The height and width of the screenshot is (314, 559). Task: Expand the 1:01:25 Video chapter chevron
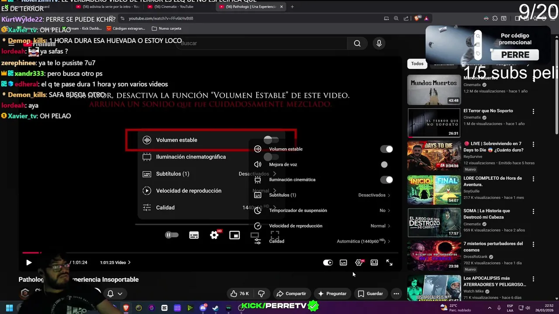pyautogui.click(x=129, y=263)
